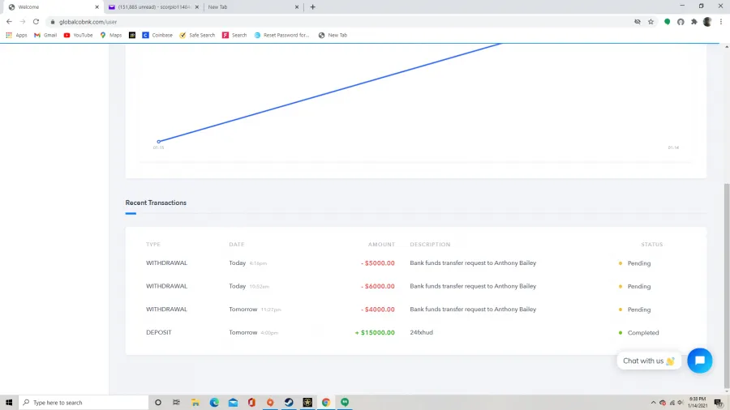Viewport: 730px width, 410px height.
Task: Click the Gmail bookmark icon
Action: tap(37, 36)
